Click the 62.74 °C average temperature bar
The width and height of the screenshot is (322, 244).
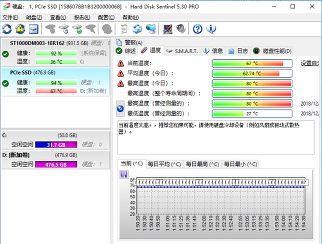point(252,73)
